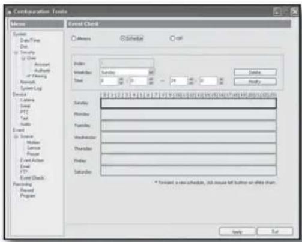The image size is (302, 242).
Task: Click the Wednesday schedule bar
Action: click(x=189, y=138)
